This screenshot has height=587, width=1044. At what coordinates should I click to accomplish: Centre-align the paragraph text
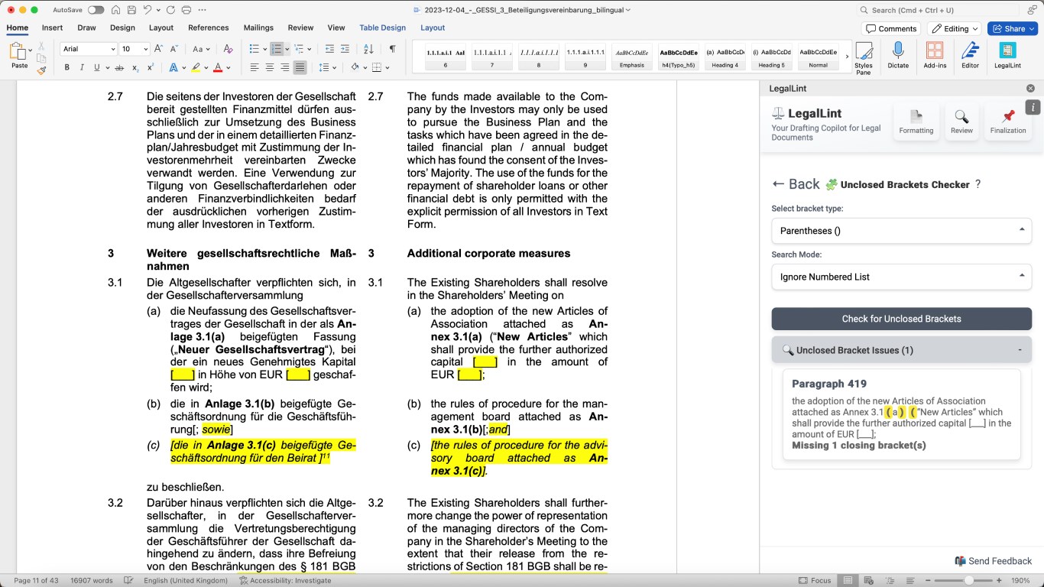click(x=270, y=67)
